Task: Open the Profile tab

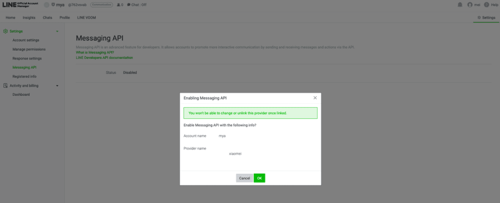Action: click(65, 18)
